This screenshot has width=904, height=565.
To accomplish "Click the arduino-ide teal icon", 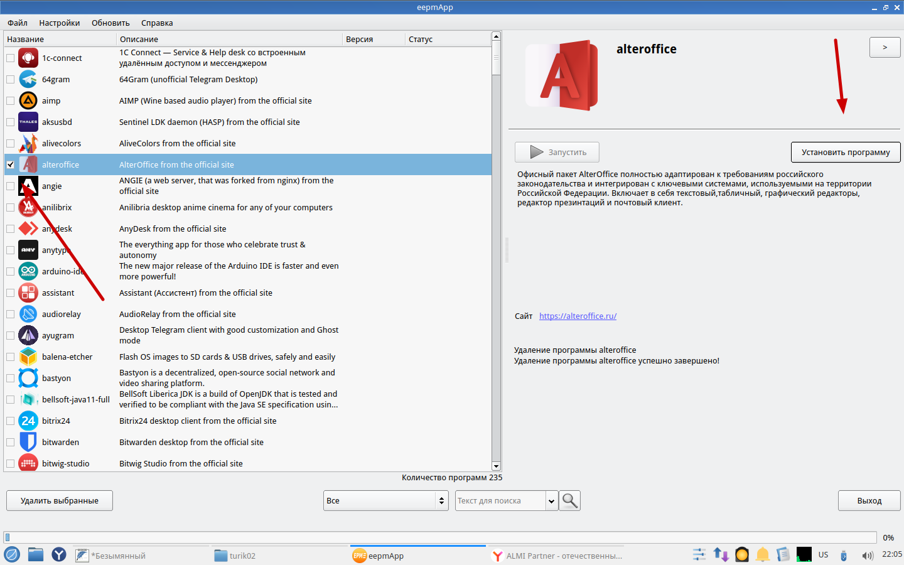I will click(x=28, y=271).
